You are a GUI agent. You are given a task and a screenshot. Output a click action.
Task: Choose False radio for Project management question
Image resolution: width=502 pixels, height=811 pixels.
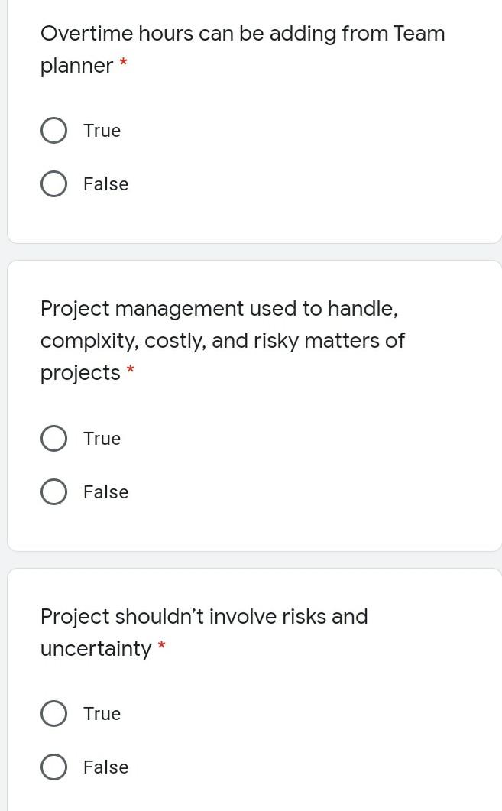(x=53, y=492)
